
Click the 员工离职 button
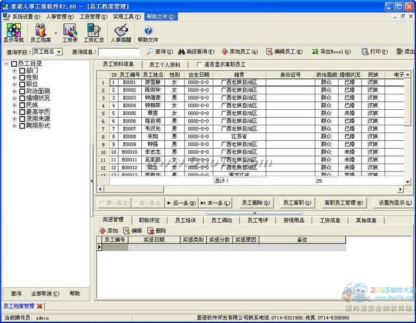pyautogui.click(x=297, y=203)
